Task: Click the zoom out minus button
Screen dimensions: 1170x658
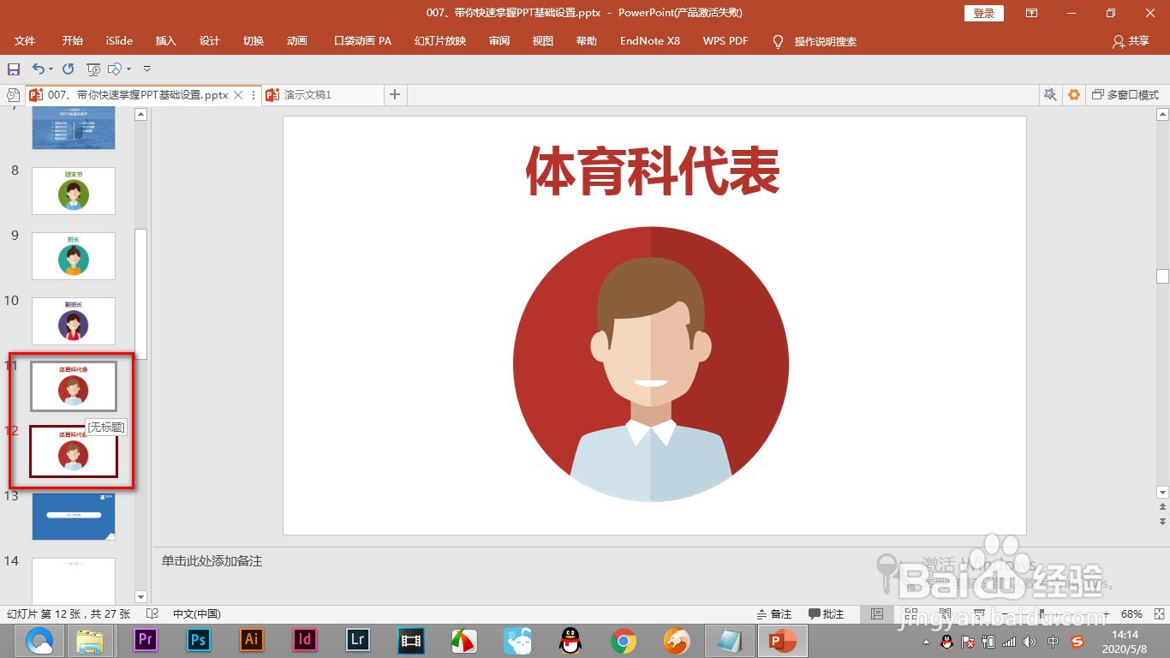Action: pyautogui.click(x=1004, y=613)
